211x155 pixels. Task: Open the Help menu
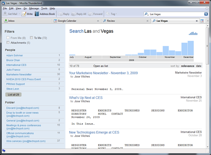click(52, 8)
